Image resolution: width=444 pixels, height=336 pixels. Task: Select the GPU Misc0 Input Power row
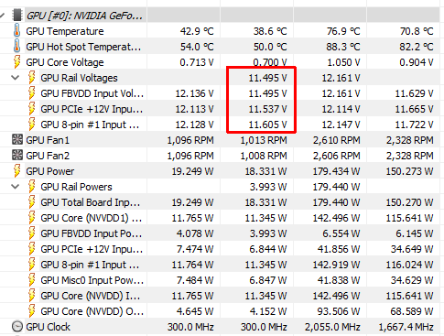coord(222,280)
